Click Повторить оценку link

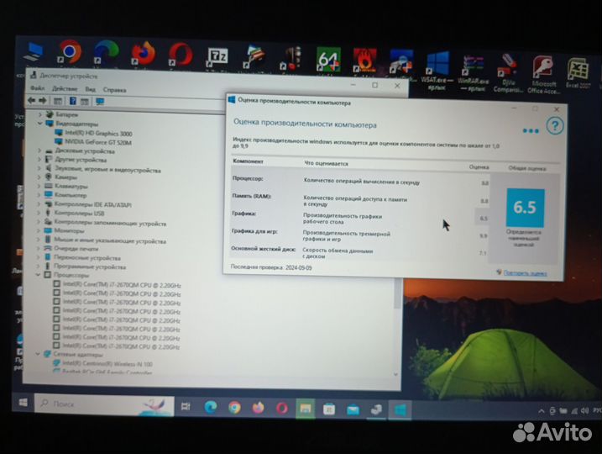525,273
